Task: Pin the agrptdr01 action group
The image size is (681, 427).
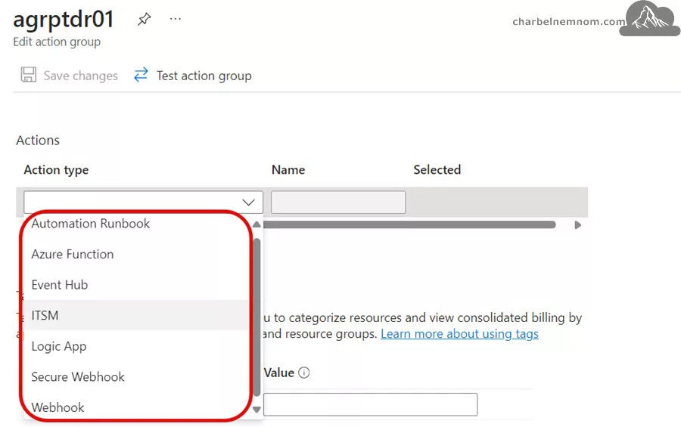Action: click(x=144, y=19)
